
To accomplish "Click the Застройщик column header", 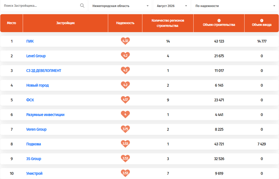I will pyautogui.click(x=66, y=23).
